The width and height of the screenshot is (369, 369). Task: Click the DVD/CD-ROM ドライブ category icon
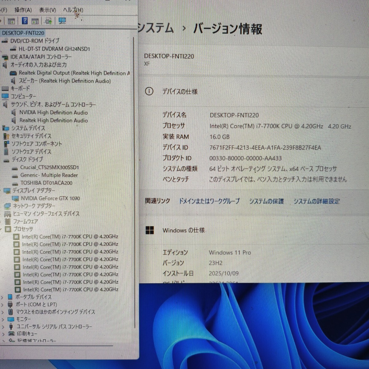[5, 41]
